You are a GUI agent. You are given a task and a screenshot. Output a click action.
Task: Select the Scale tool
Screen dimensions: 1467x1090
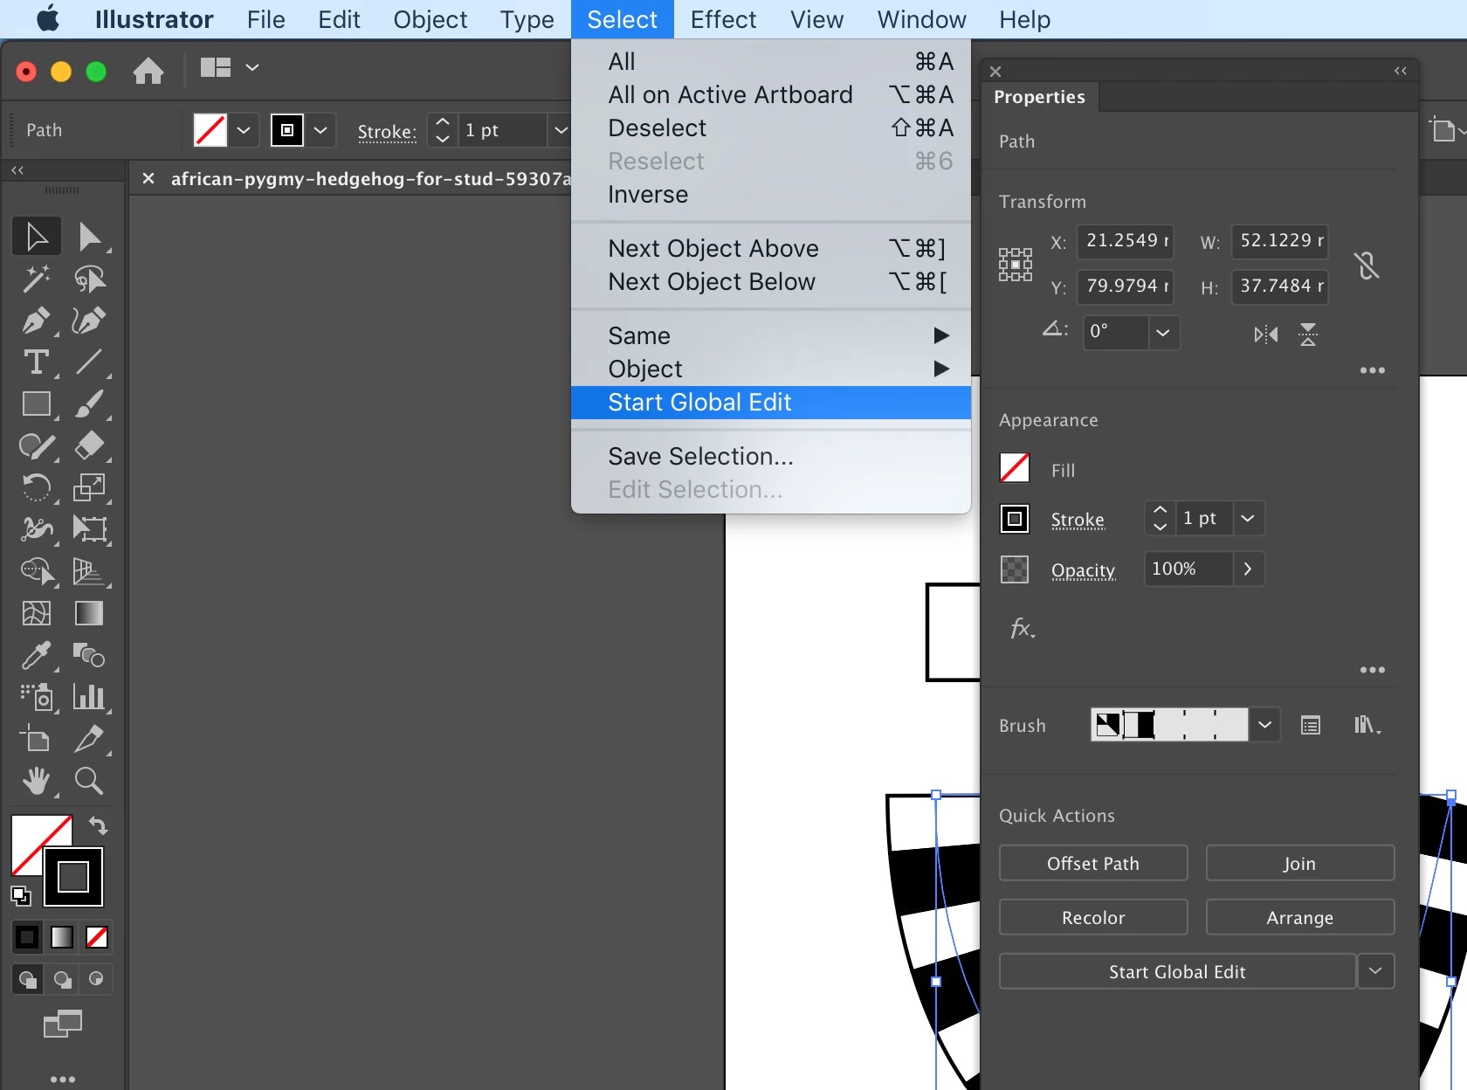click(89, 487)
